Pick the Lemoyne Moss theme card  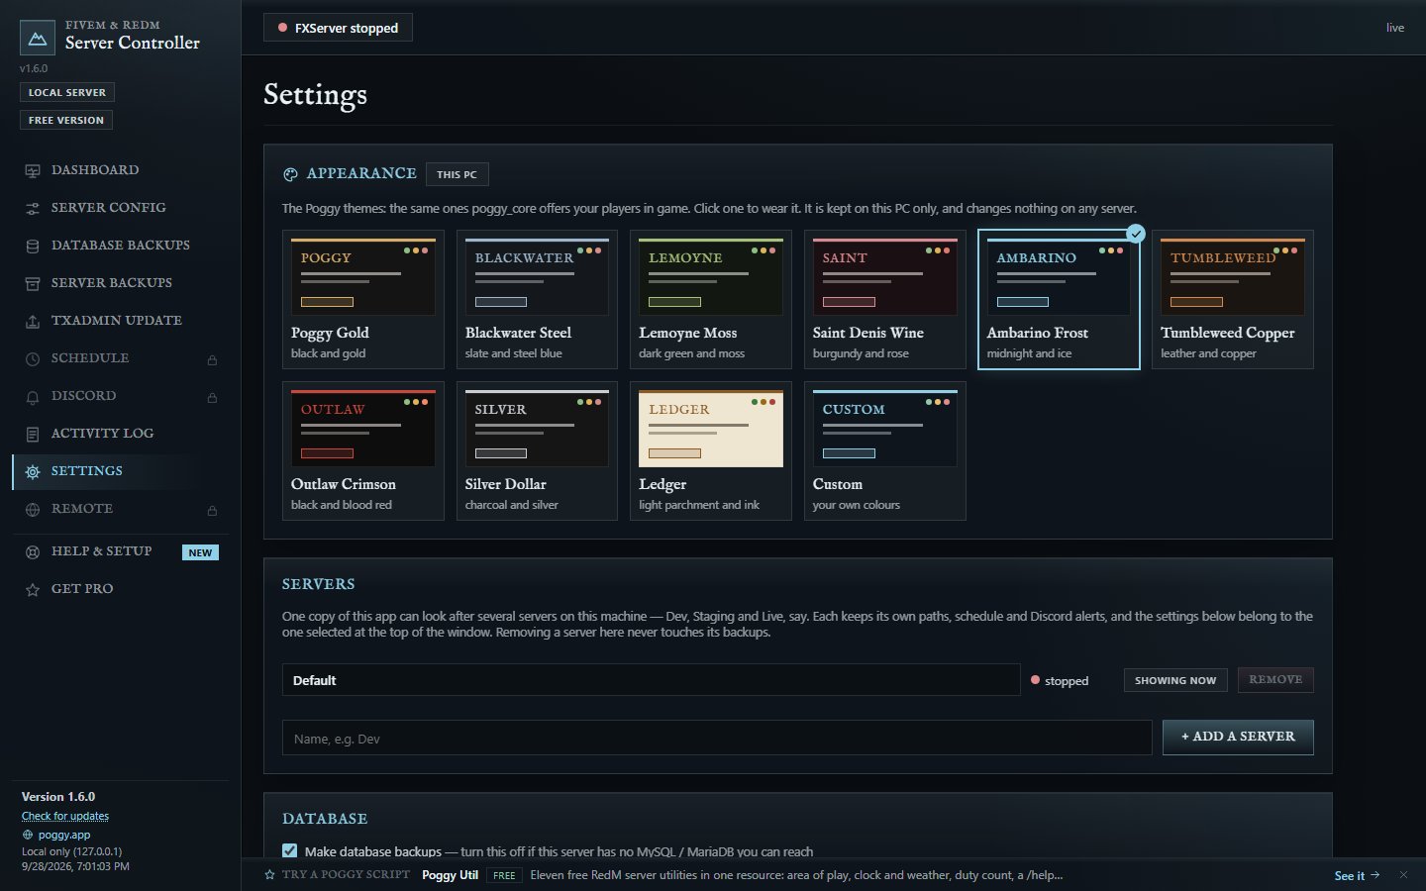tap(711, 299)
